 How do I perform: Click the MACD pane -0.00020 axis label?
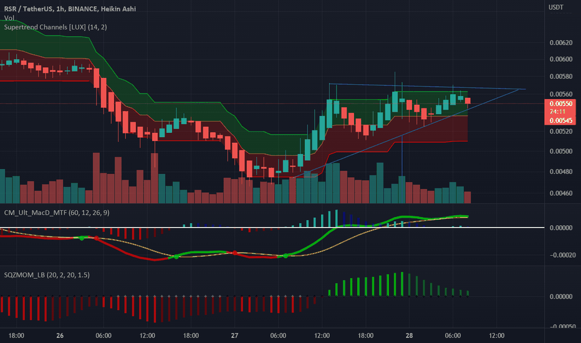(x=562, y=255)
